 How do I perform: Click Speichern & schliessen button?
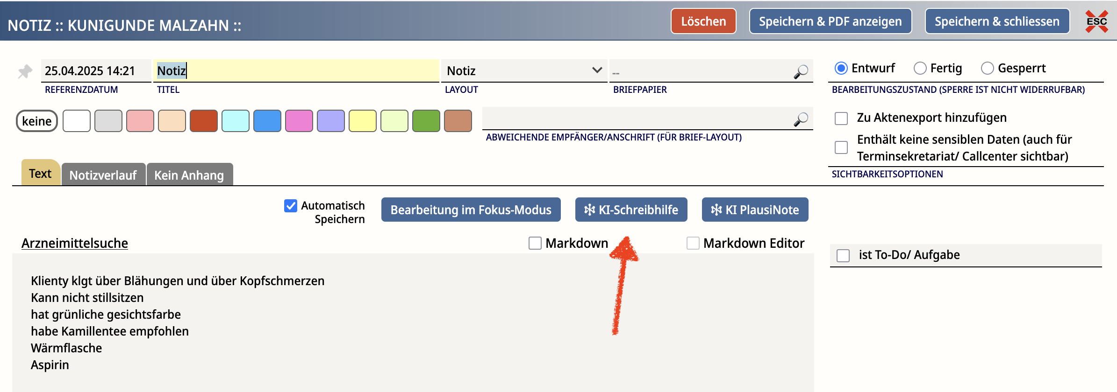pyautogui.click(x=997, y=21)
